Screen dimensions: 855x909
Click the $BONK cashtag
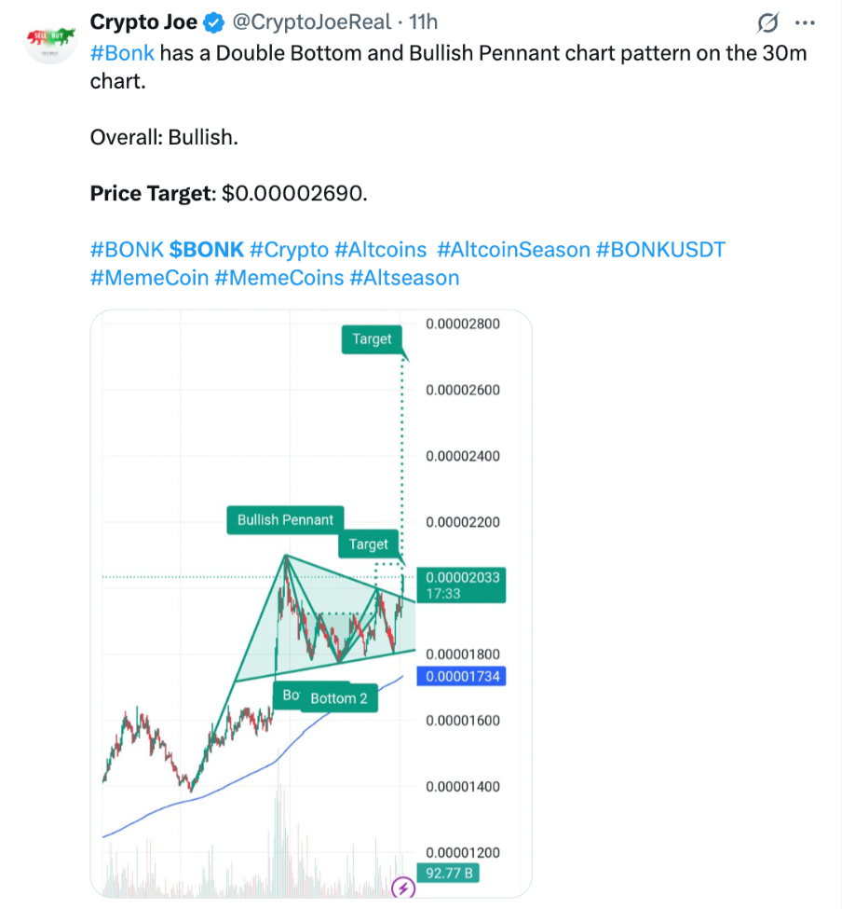point(206,249)
